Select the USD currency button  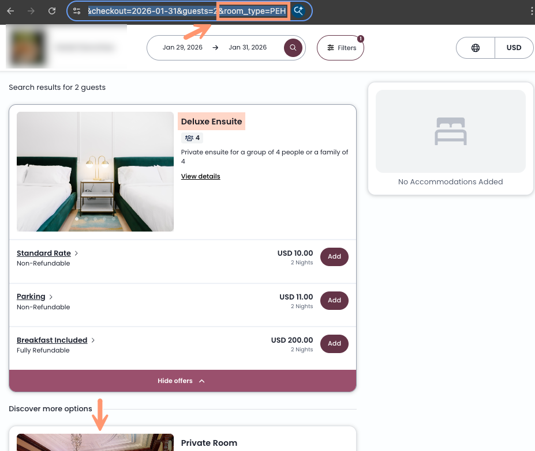pyautogui.click(x=514, y=48)
